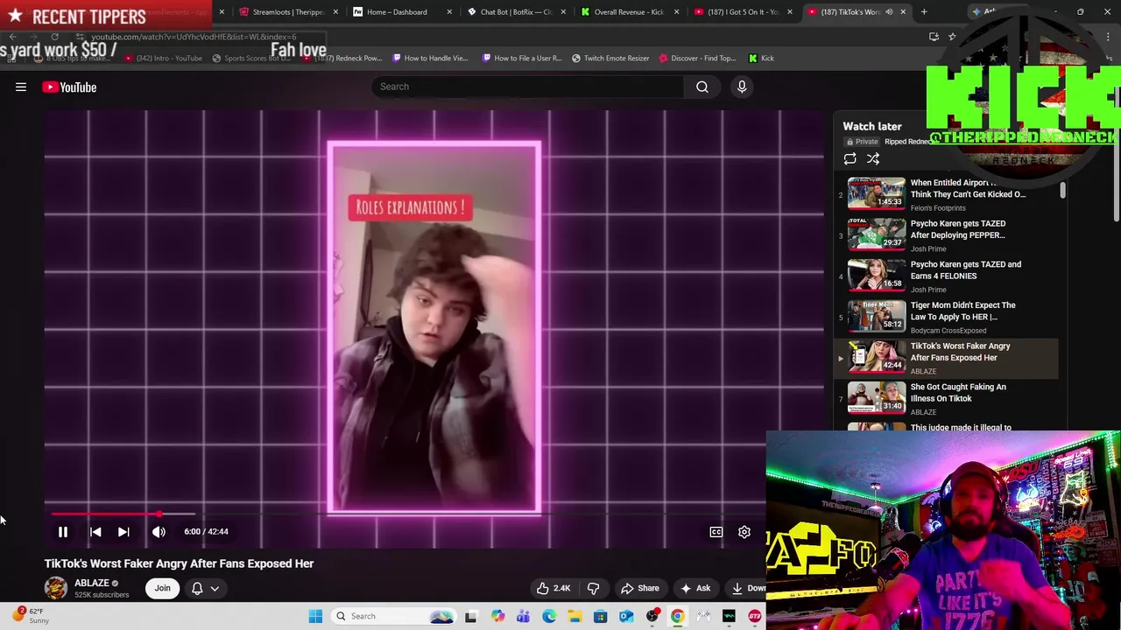Image resolution: width=1121 pixels, height=630 pixels.
Task: Join the ABLAZE channel membership
Action: (x=162, y=588)
